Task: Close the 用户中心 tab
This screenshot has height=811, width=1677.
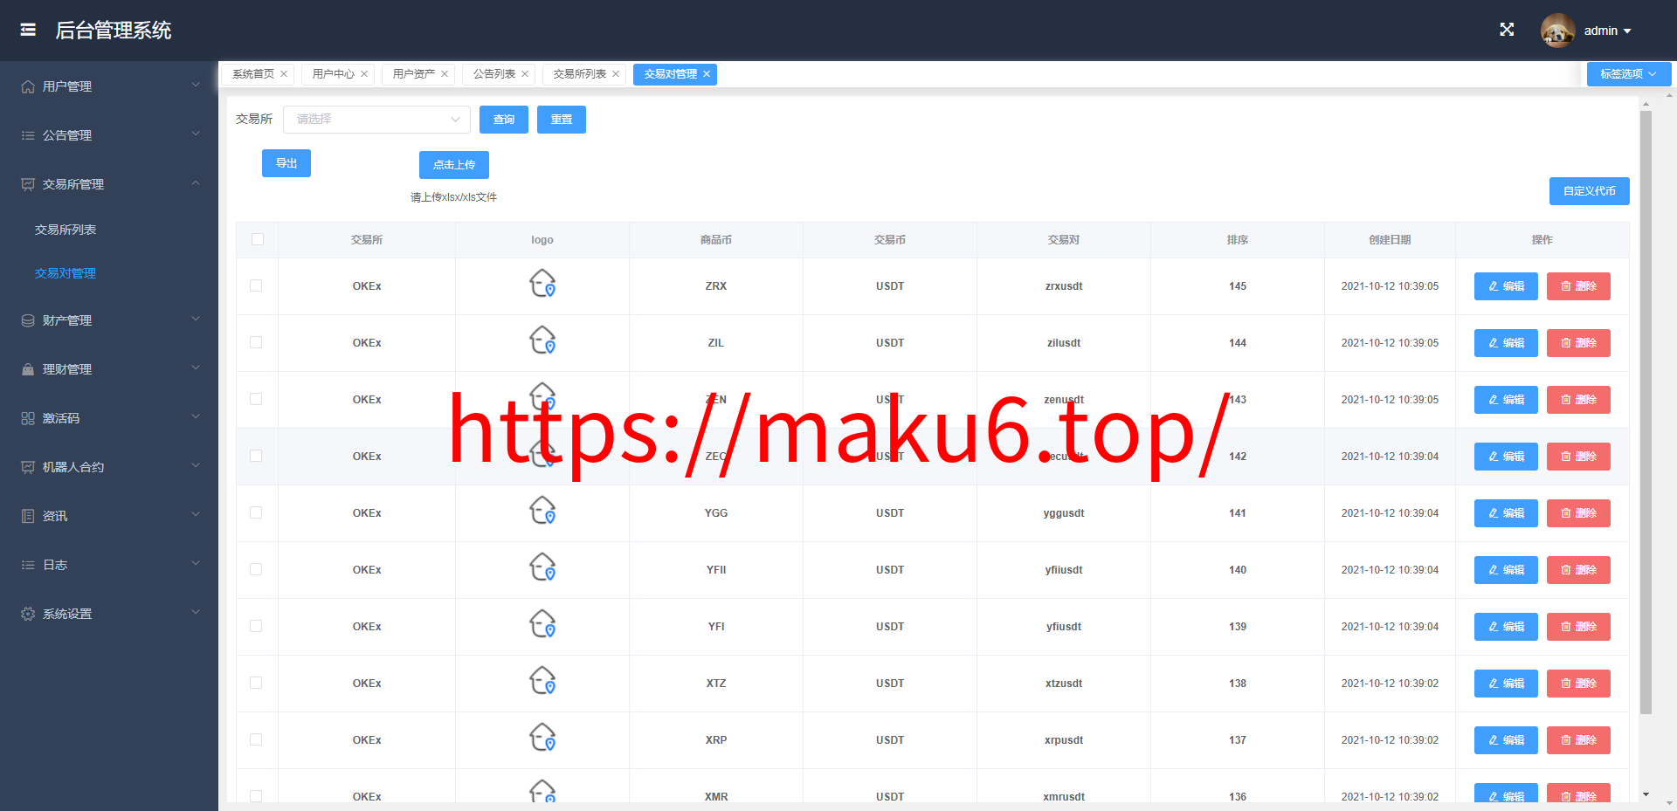Action: 364,74
